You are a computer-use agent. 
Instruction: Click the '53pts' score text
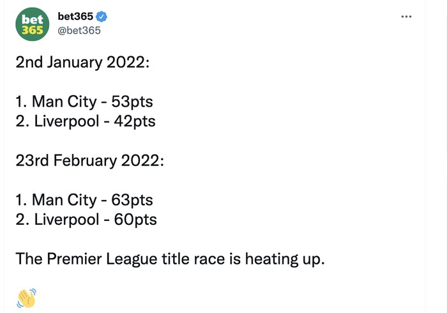coord(132,102)
